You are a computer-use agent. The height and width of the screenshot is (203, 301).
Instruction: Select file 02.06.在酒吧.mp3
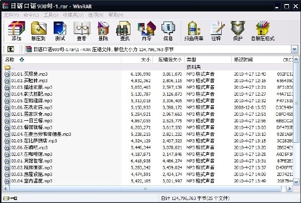29,147
